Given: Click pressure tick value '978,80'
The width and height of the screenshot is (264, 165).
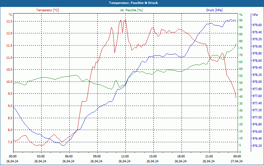Looking at the screenshot, I should point(257,53).
